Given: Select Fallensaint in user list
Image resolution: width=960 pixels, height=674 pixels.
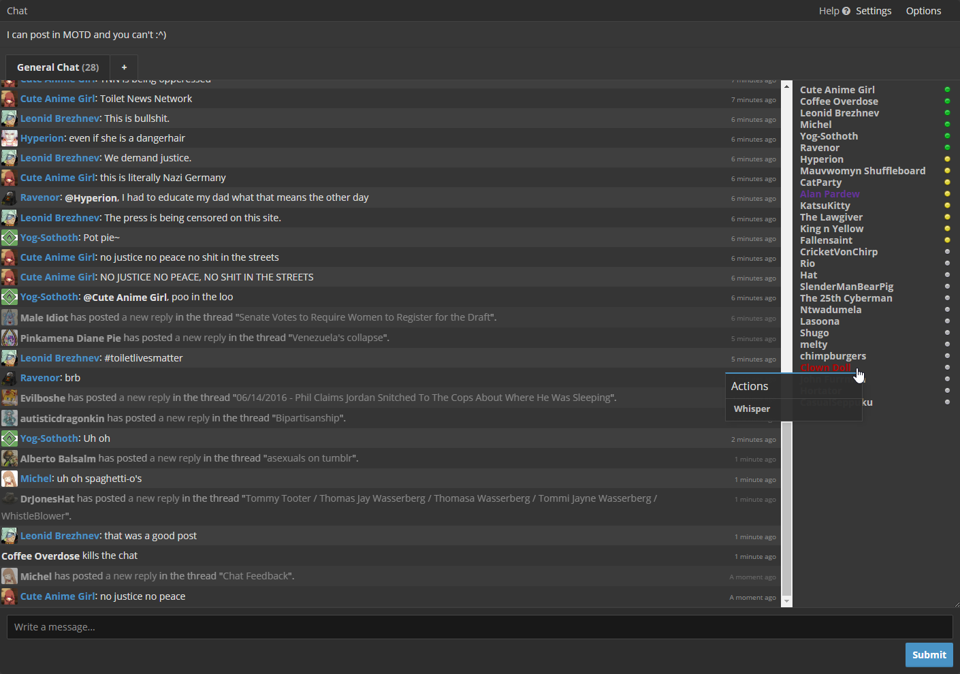Looking at the screenshot, I should (826, 240).
